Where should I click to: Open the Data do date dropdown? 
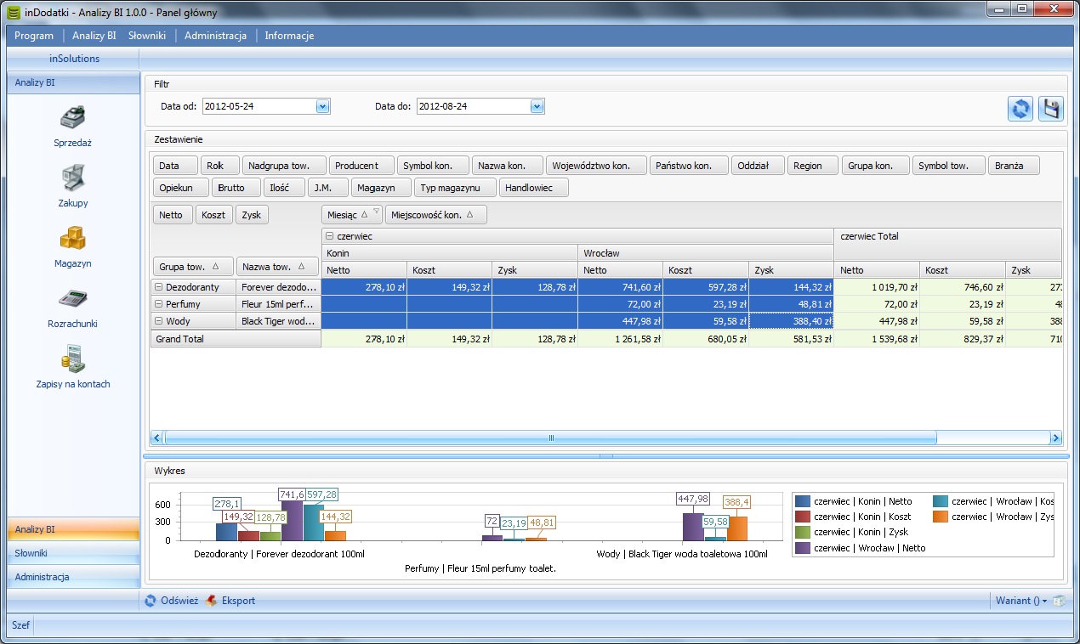(537, 107)
